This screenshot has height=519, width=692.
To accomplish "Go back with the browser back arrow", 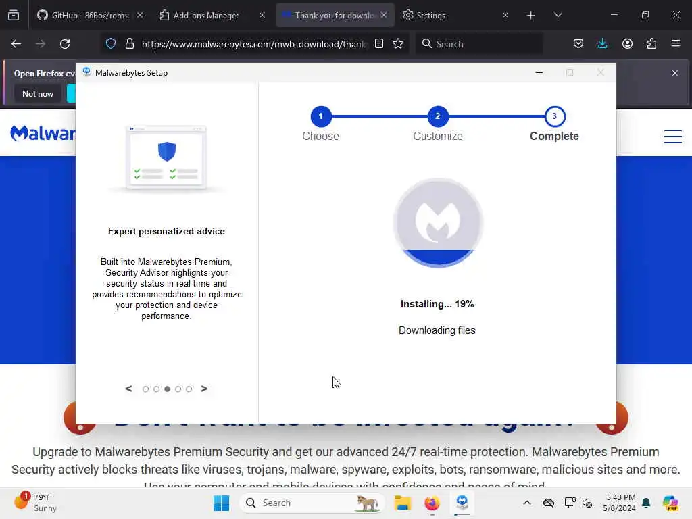I will click(x=16, y=44).
